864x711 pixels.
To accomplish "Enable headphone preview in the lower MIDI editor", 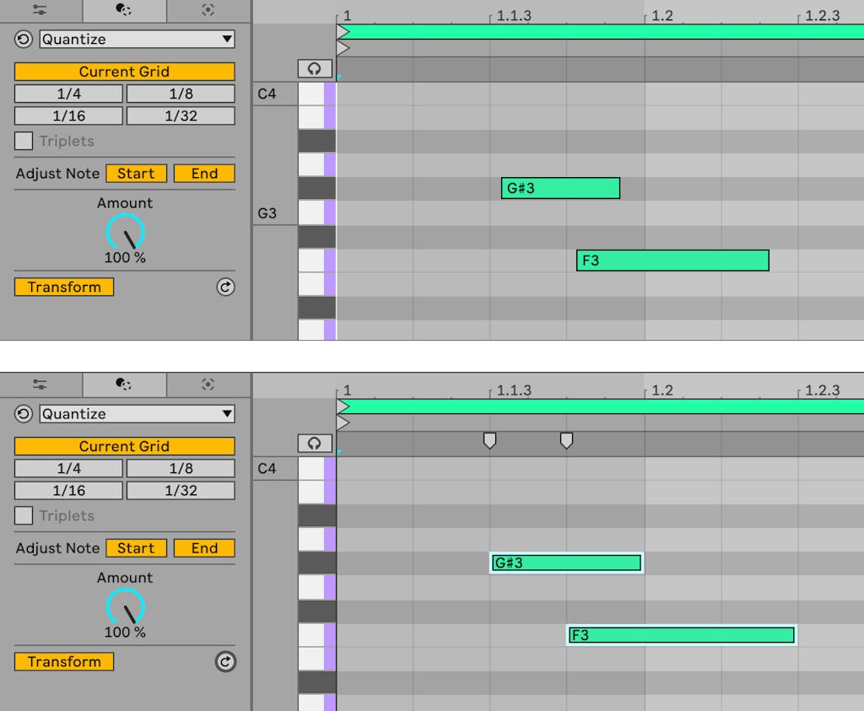I will [314, 443].
